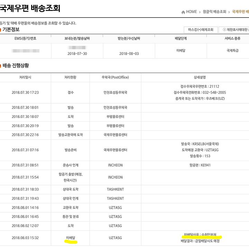Click the 항공편 : KE941 detail
The height and width of the screenshot is (247, 249).
click(200, 165)
